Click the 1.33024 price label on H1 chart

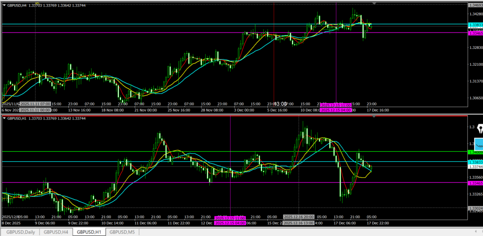pos(475,208)
